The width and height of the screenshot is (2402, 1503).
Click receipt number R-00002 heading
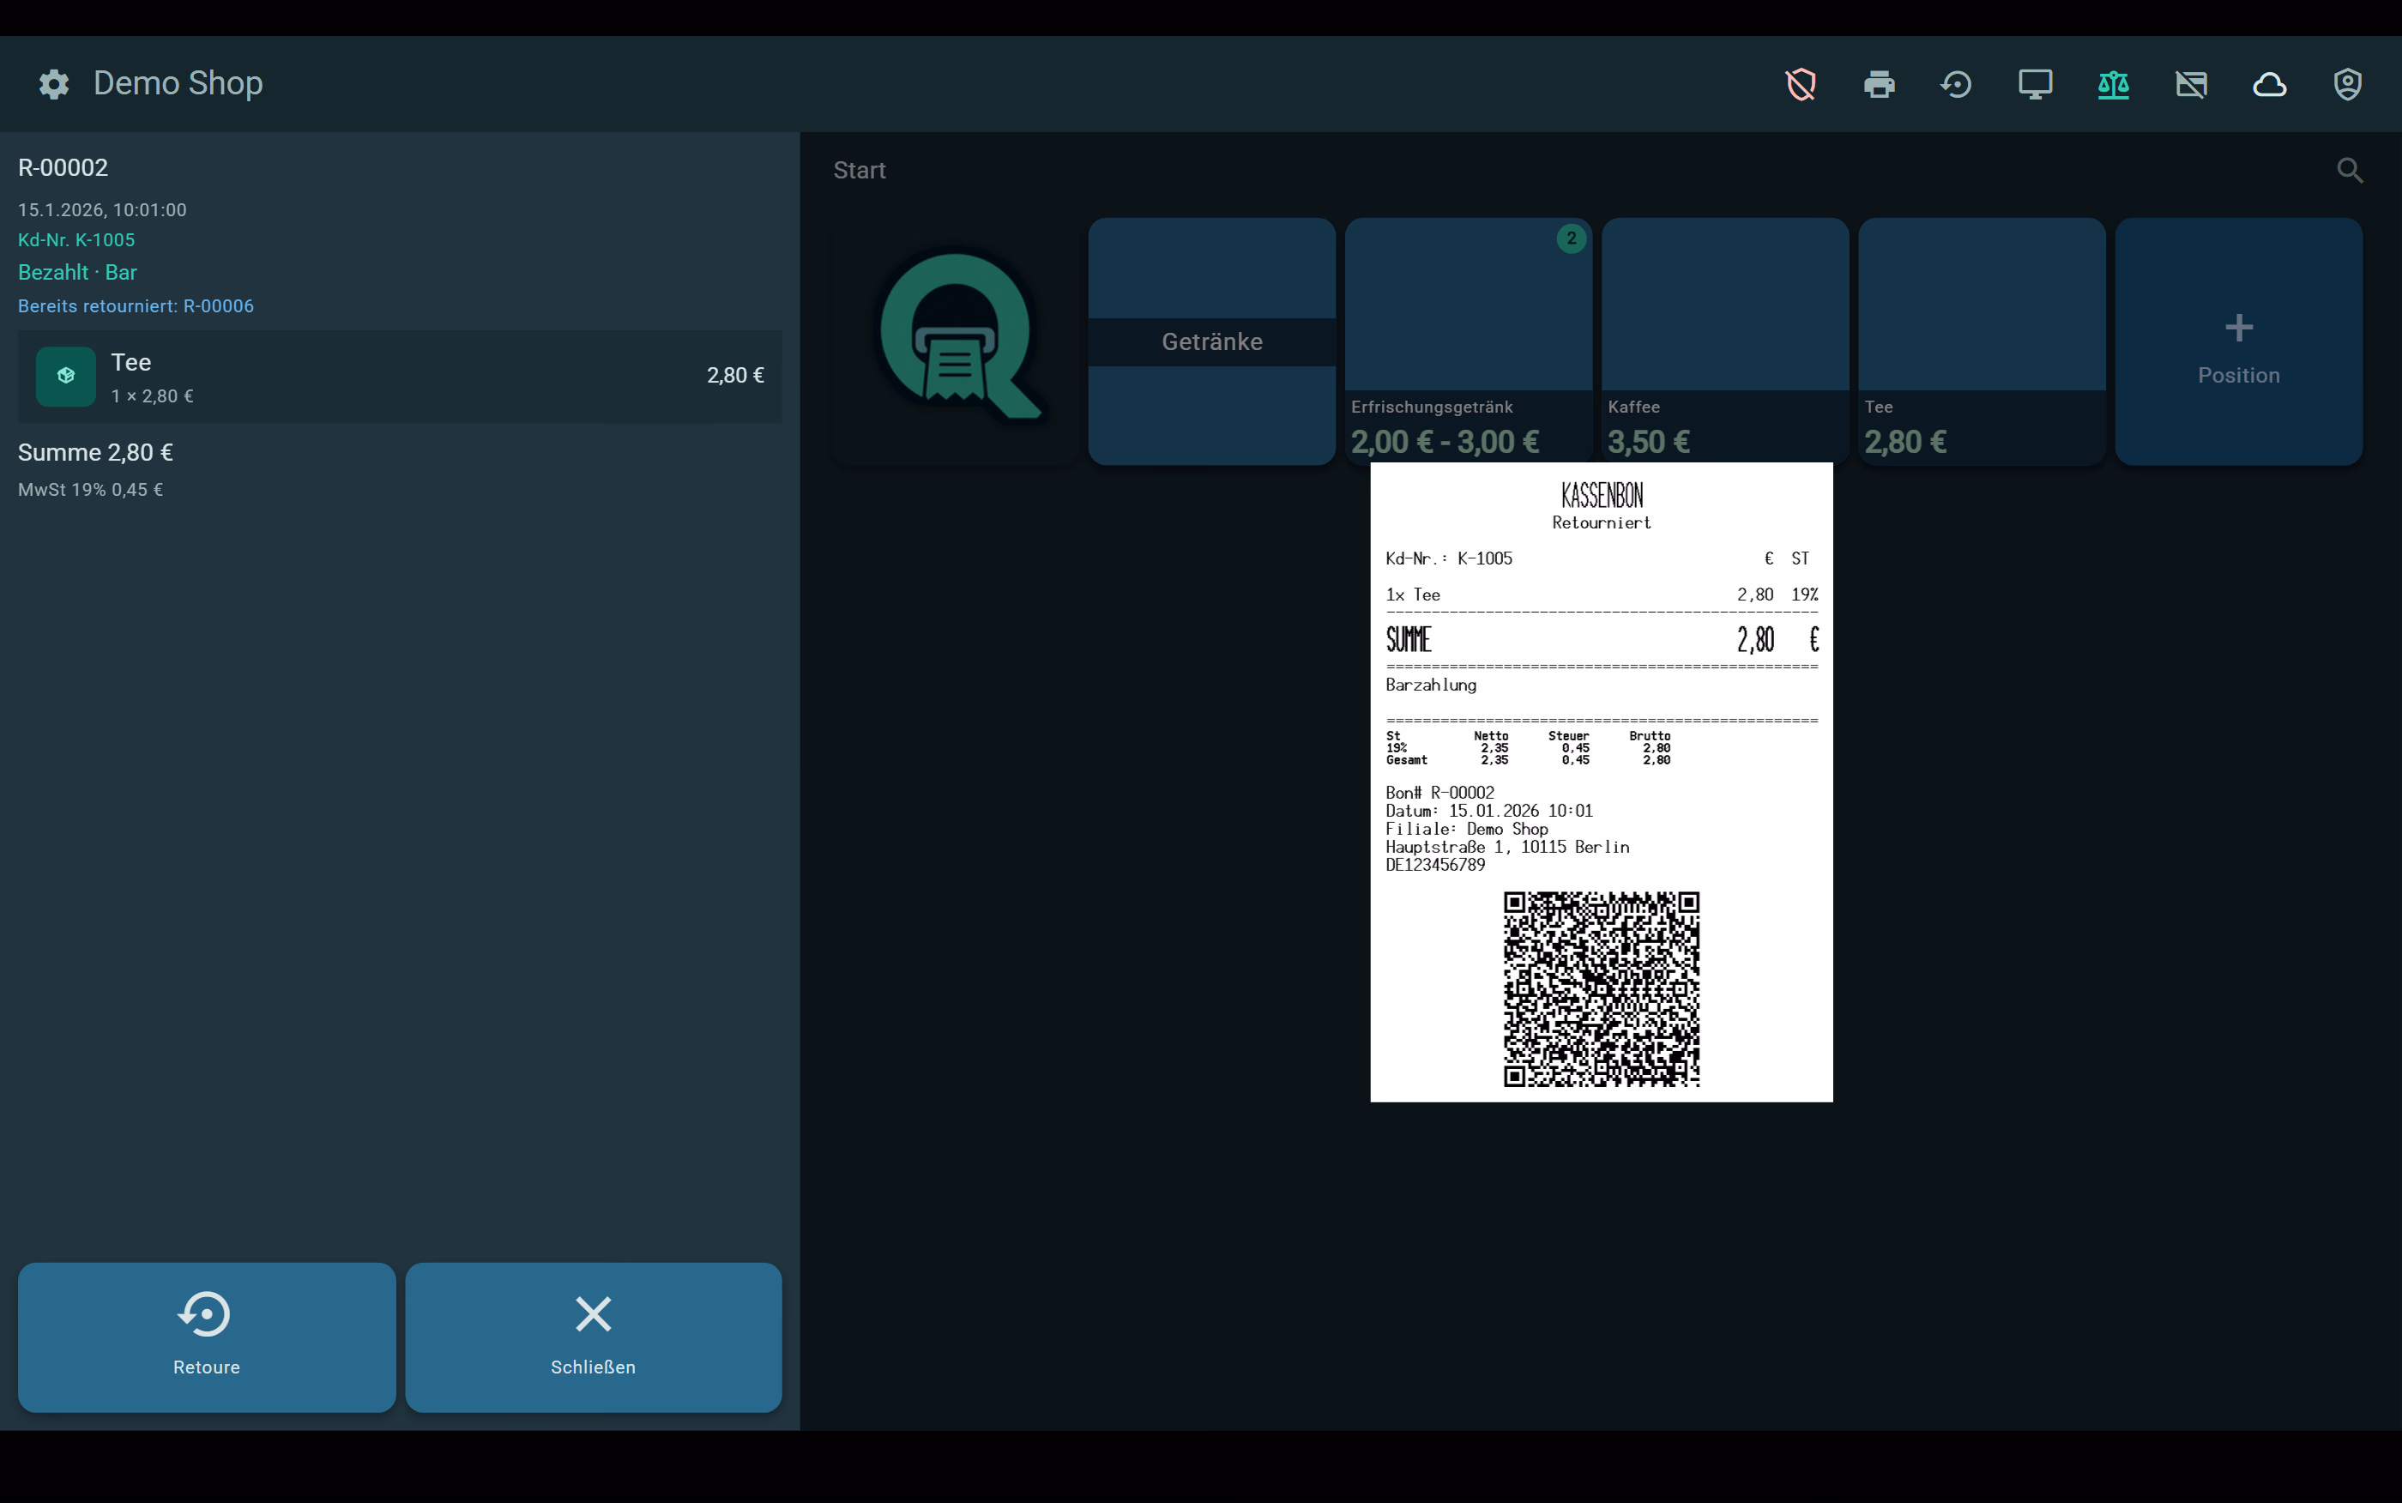click(63, 167)
